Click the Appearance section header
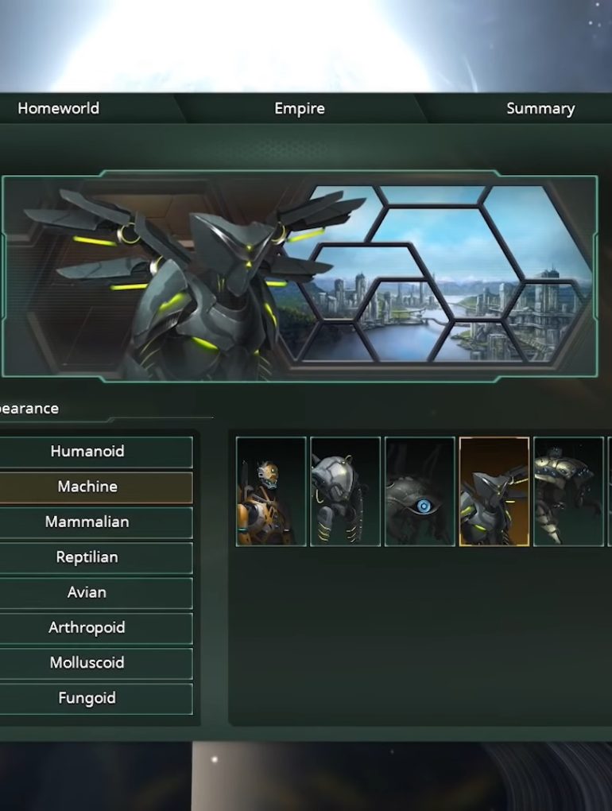This screenshot has width=612, height=811. (x=29, y=409)
